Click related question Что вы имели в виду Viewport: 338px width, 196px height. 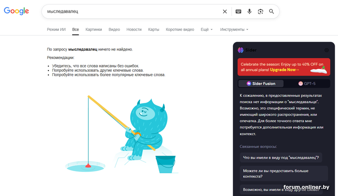pyautogui.click(x=281, y=158)
